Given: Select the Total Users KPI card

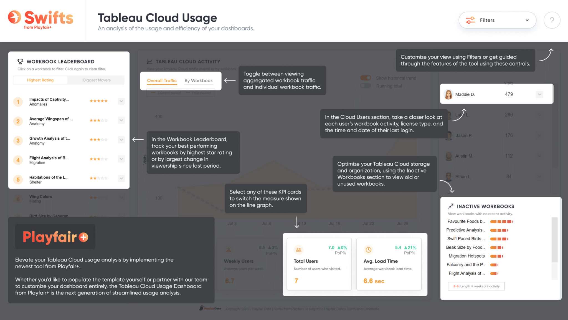Looking at the screenshot, I should (319, 264).
